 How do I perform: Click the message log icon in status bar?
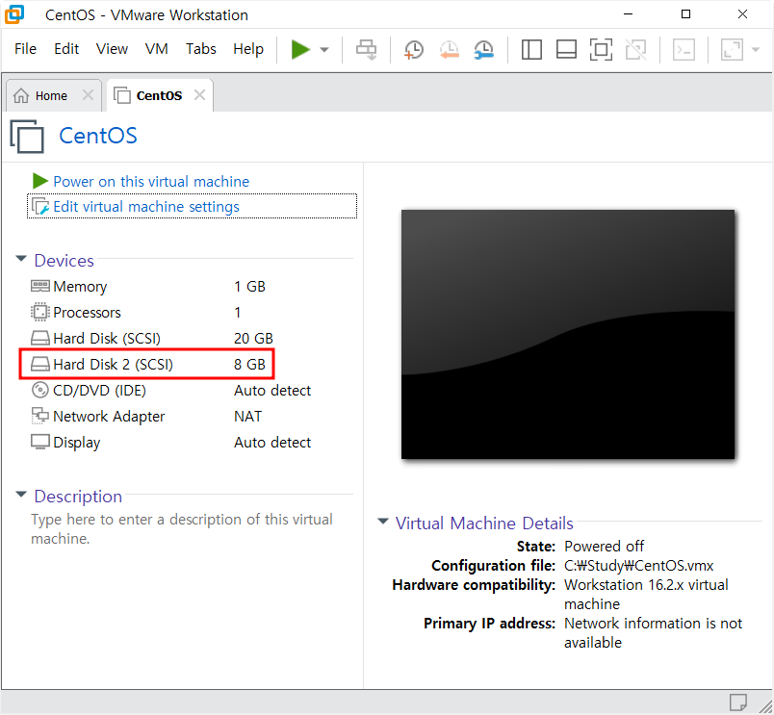pos(738,702)
